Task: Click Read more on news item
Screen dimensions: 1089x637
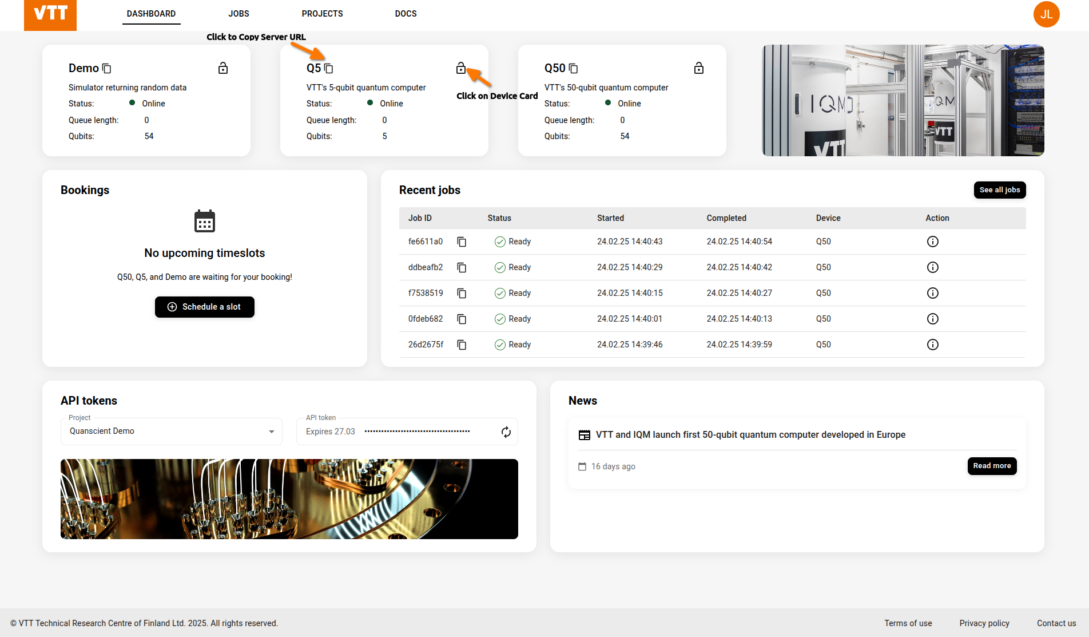Action: (x=992, y=466)
